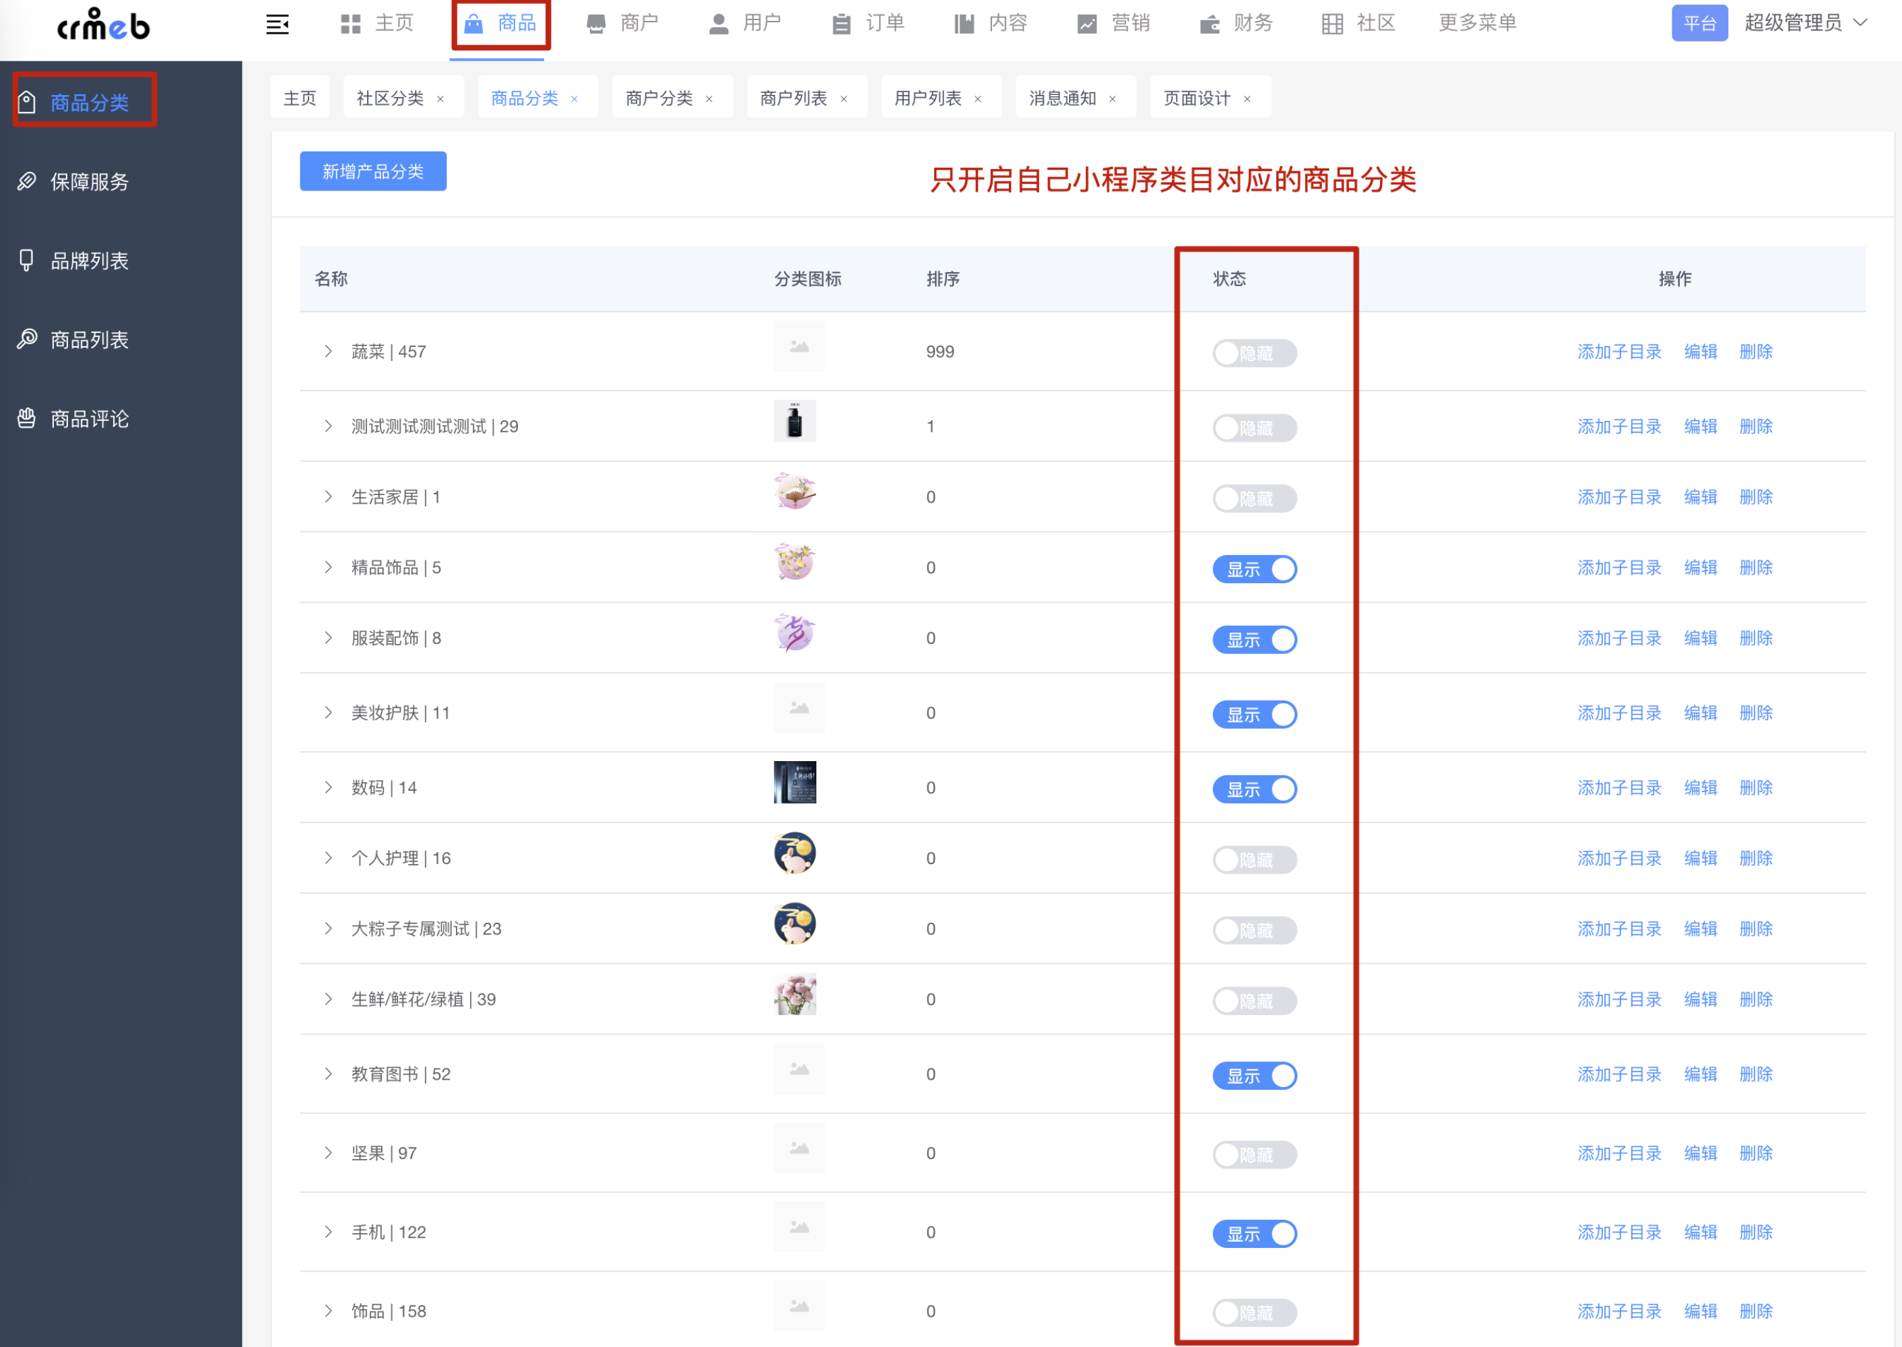Click the 营销 chart icon
The image size is (1902, 1347).
1086,24
